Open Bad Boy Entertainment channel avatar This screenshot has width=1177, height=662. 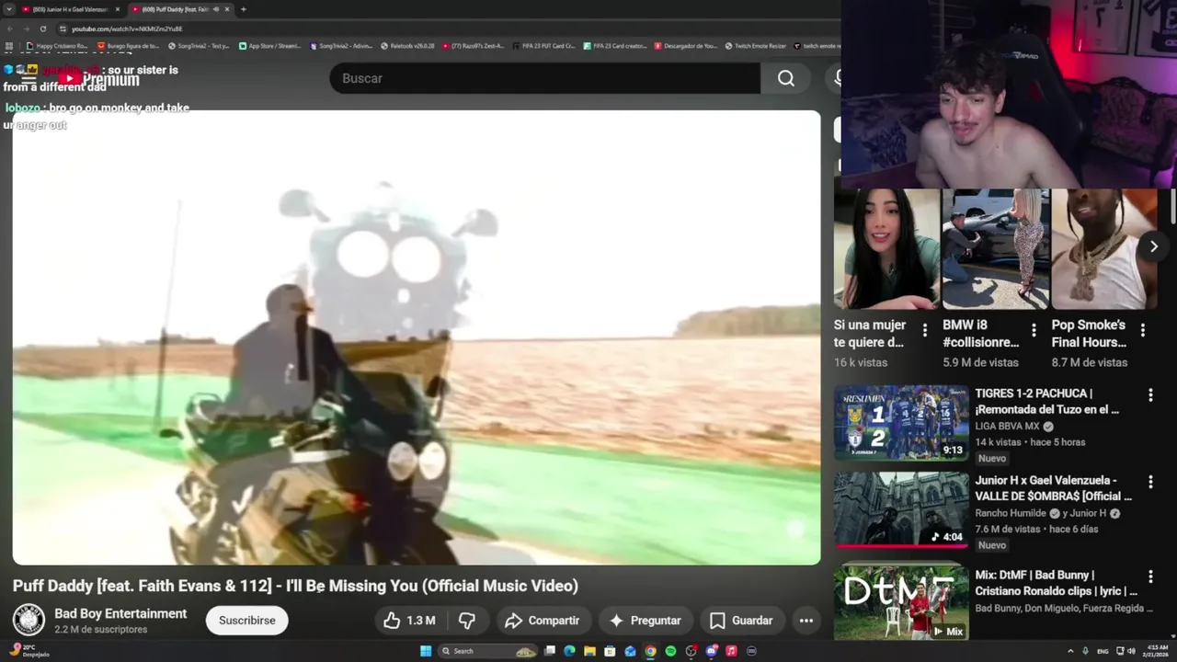coord(29,621)
